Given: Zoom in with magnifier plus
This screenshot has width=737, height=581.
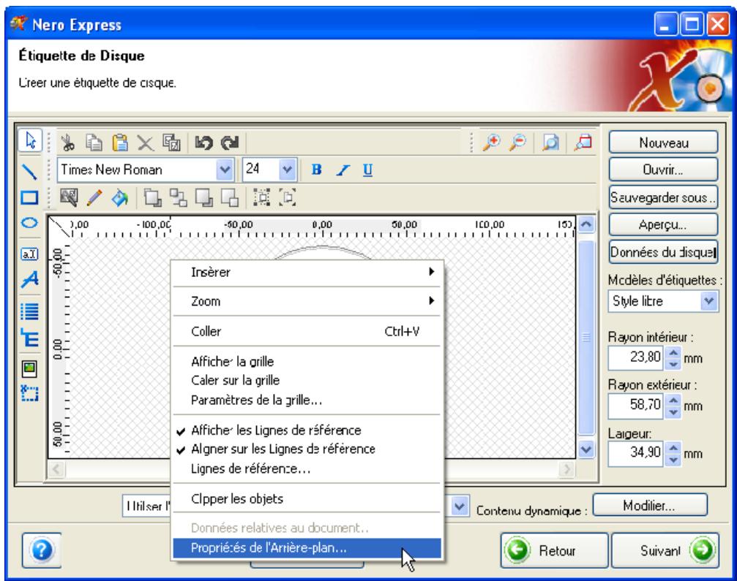Looking at the screenshot, I should [x=492, y=143].
